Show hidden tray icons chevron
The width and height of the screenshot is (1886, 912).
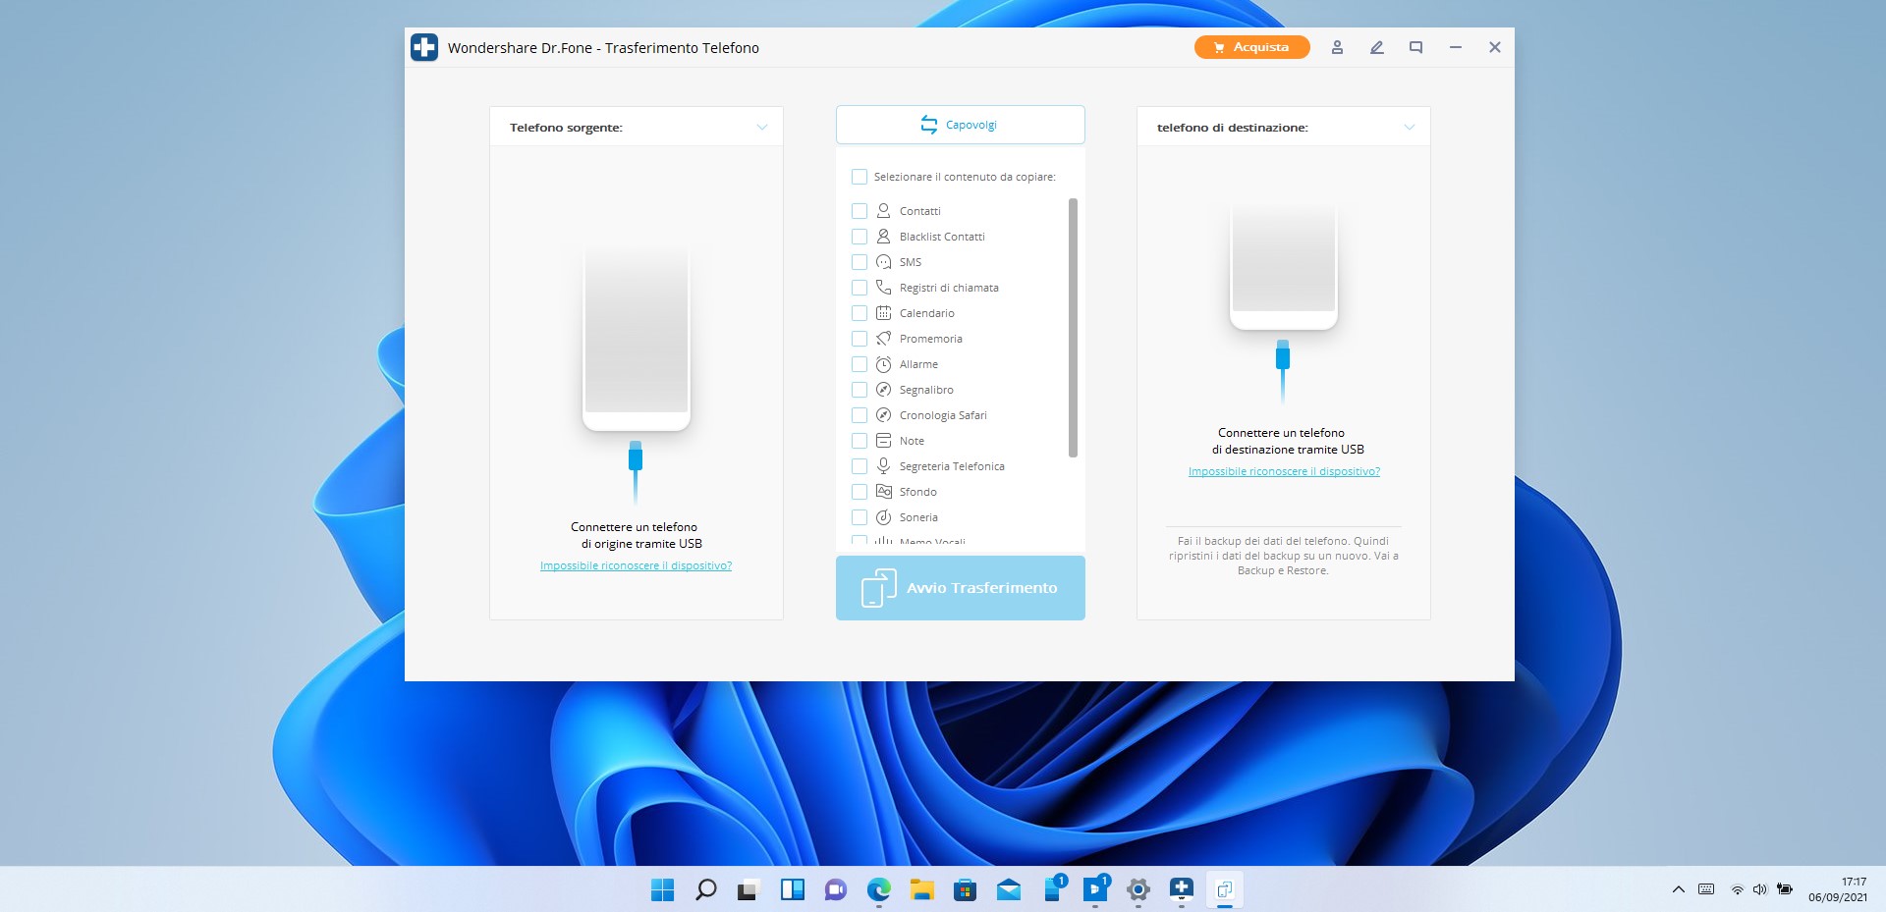1678,889
